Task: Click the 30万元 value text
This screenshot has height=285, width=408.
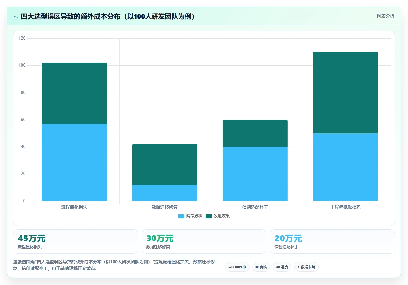Action: [x=160, y=238]
